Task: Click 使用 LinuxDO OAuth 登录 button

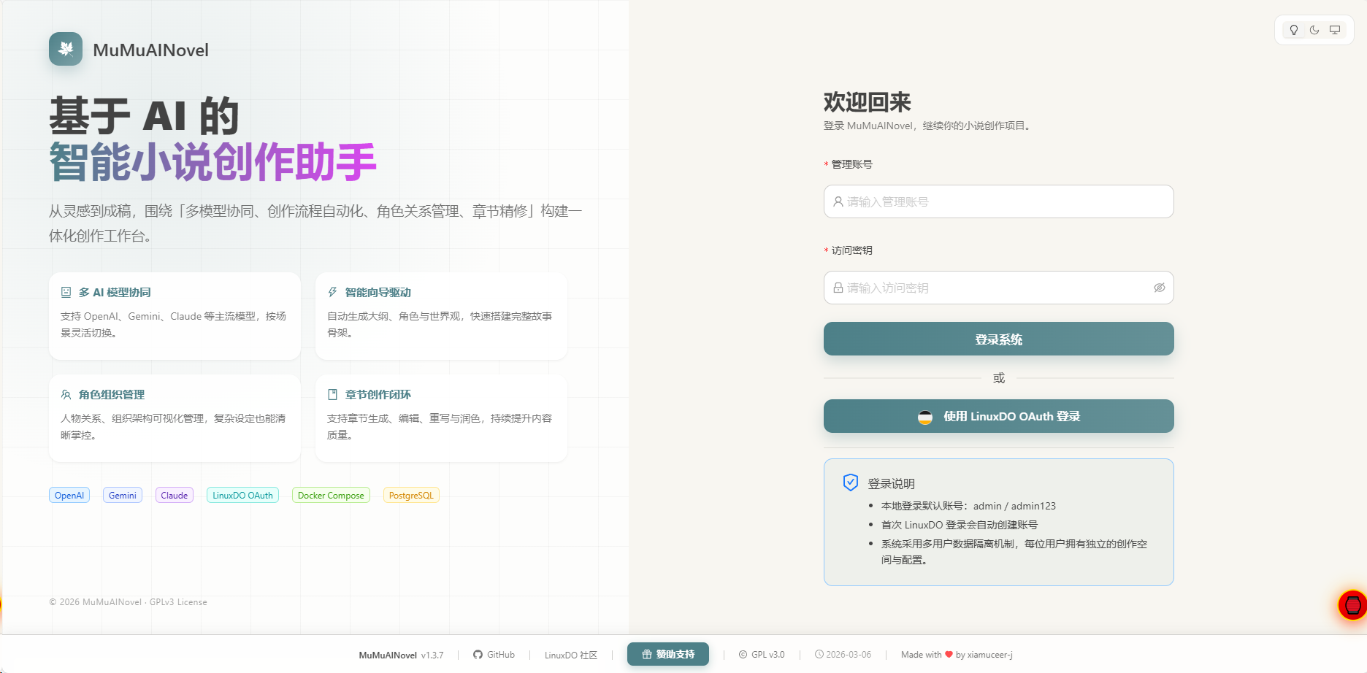Action: (999, 416)
